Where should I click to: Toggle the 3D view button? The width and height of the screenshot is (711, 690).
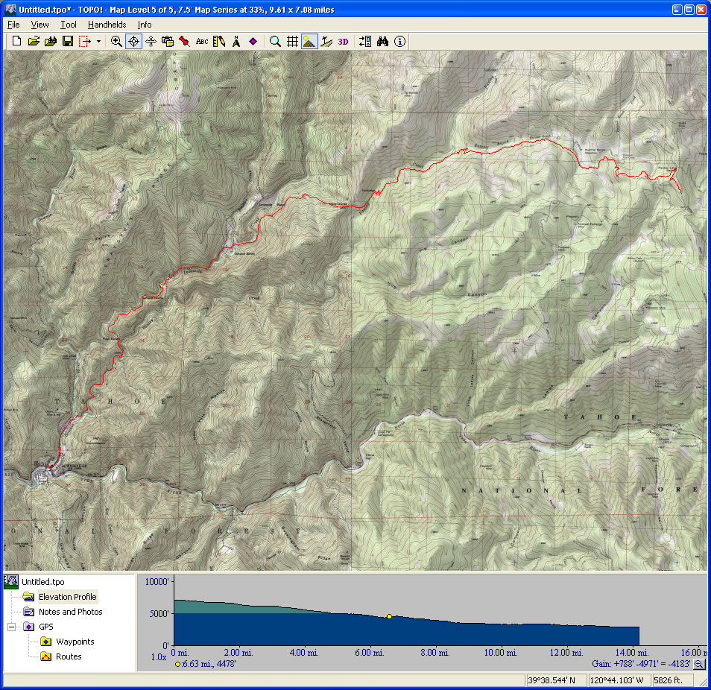click(x=343, y=42)
